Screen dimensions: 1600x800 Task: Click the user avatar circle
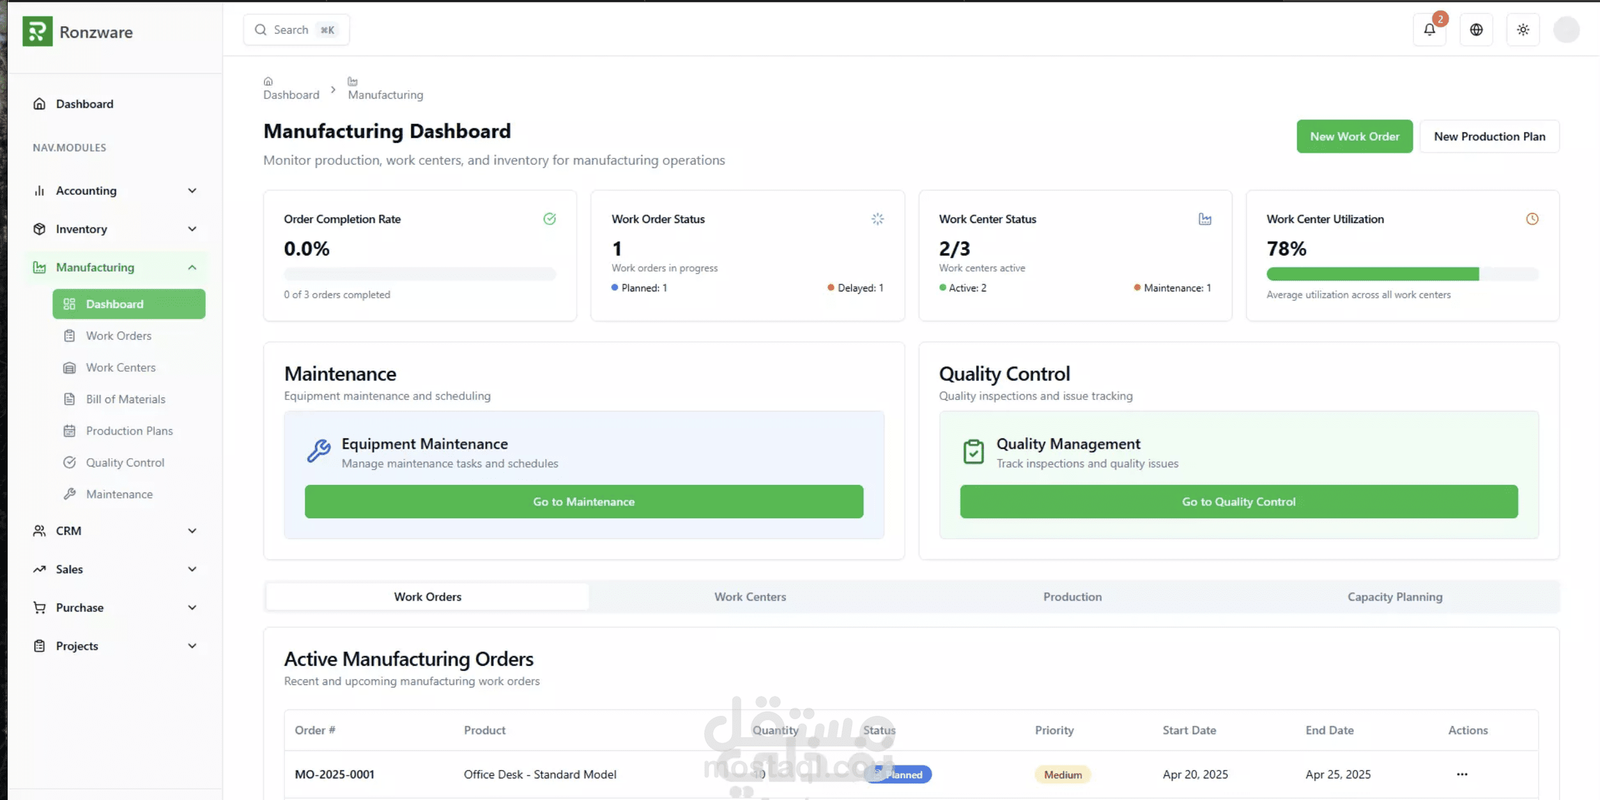click(x=1566, y=29)
